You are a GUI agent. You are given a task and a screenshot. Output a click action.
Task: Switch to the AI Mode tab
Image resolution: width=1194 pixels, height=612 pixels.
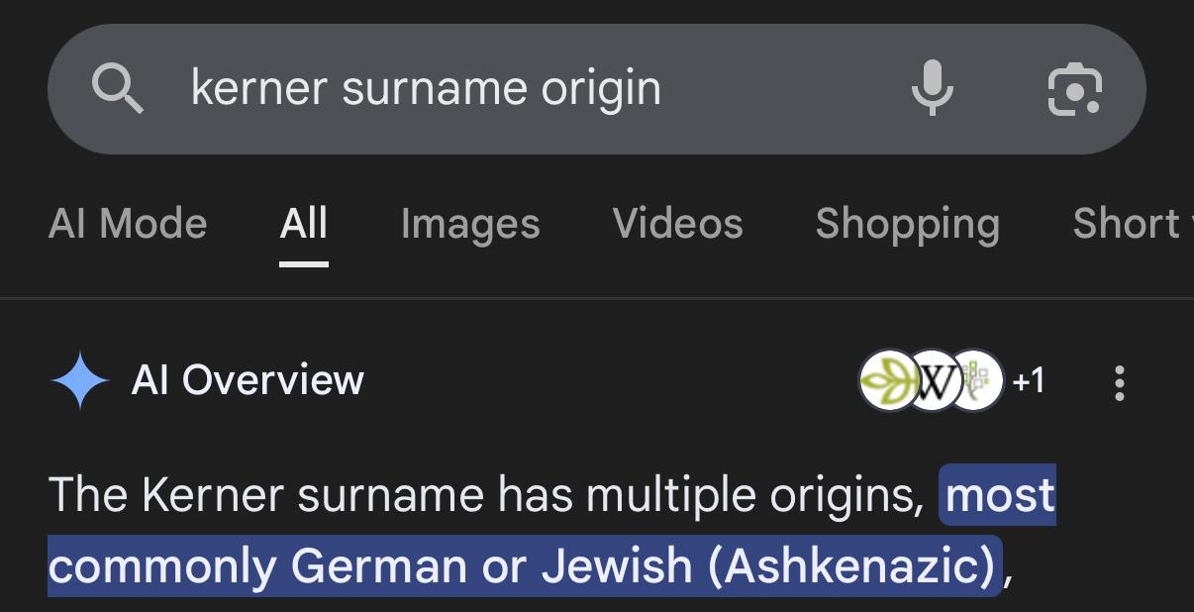coord(128,224)
